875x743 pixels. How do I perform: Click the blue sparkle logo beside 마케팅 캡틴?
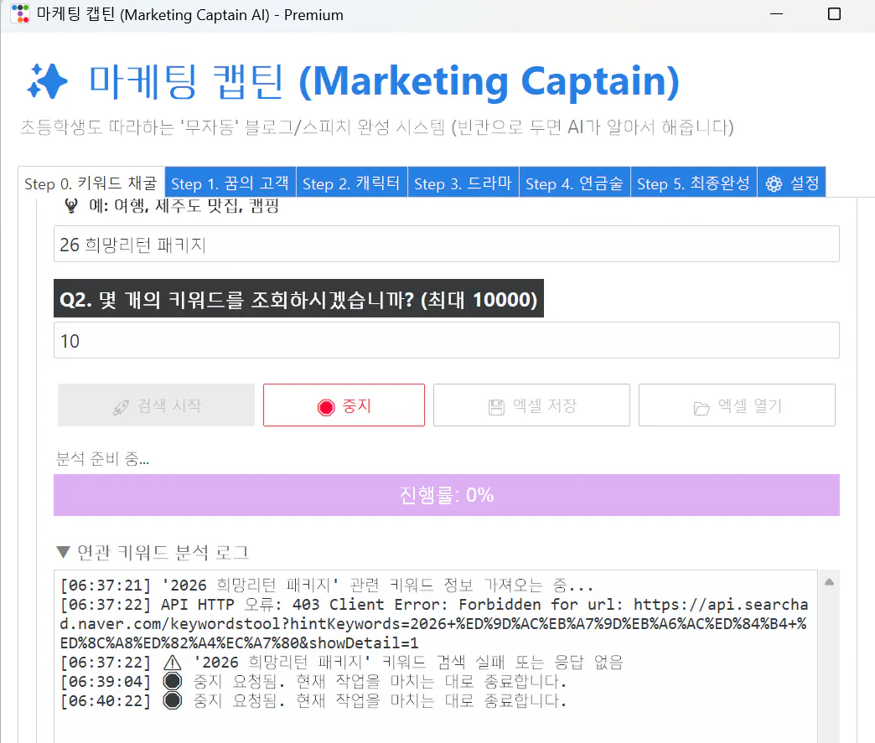tap(48, 81)
